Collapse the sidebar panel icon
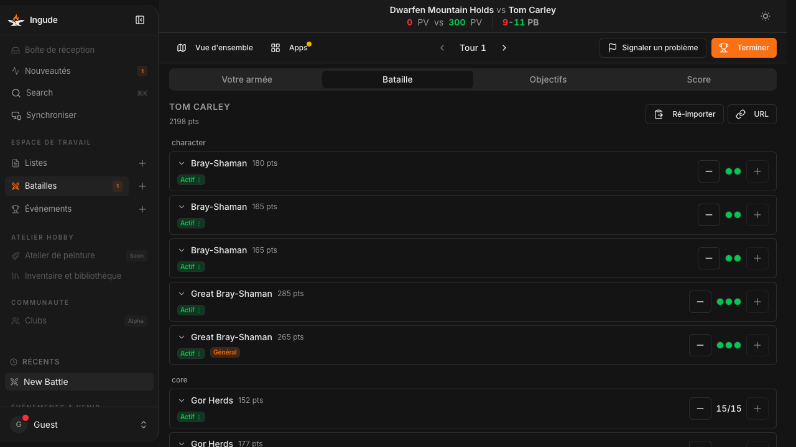796x447 pixels. [x=140, y=20]
